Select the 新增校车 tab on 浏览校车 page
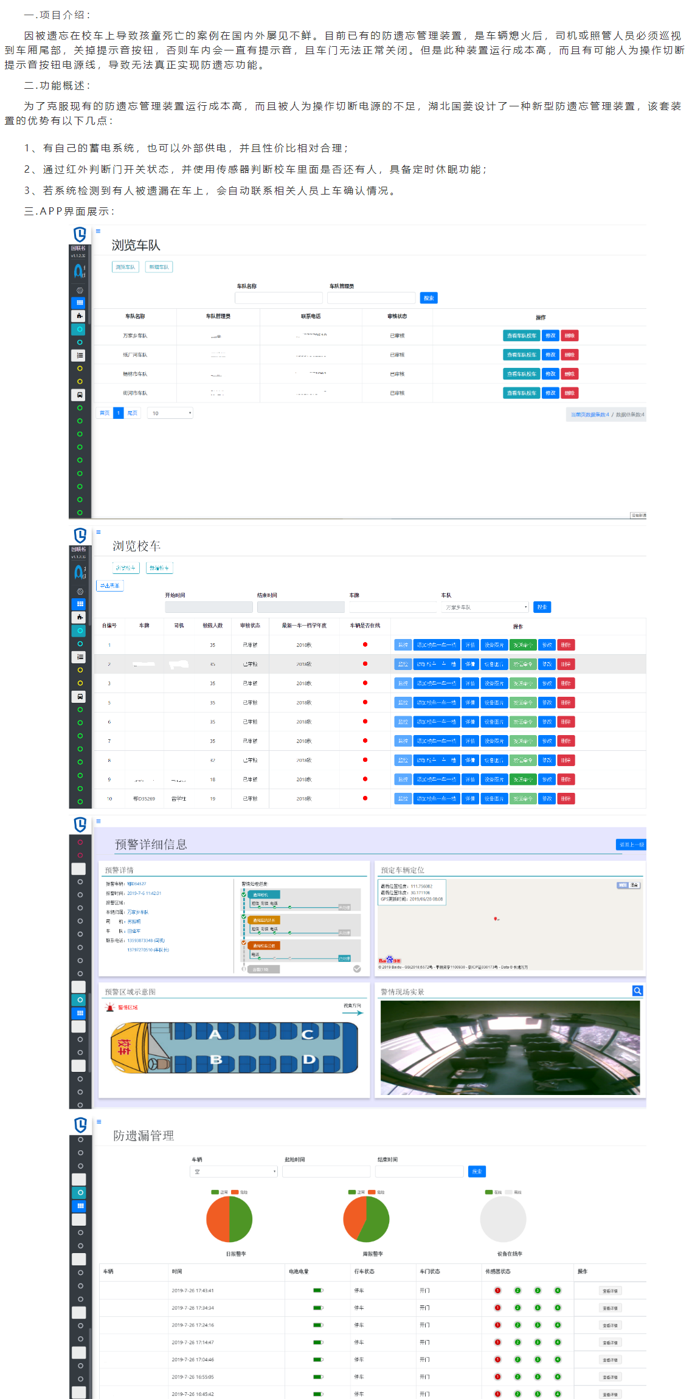The image size is (692, 1399). point(159,568)
